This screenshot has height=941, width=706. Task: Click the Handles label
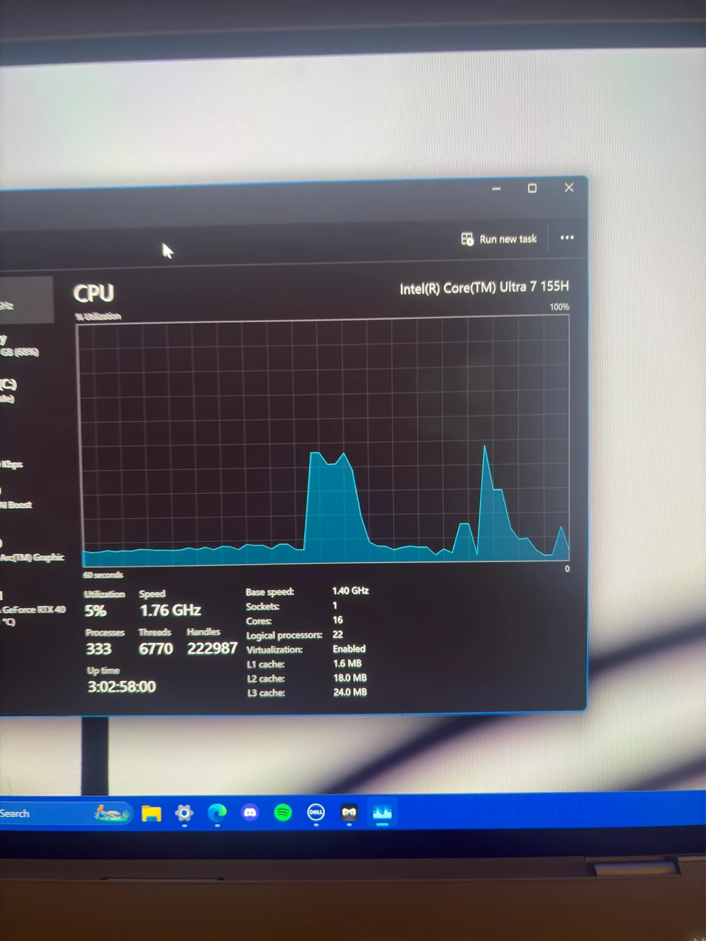(204, 632)
